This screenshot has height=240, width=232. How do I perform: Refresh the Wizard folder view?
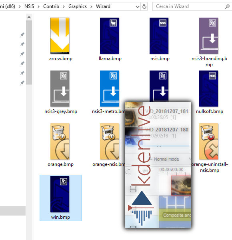click(144, 6)
